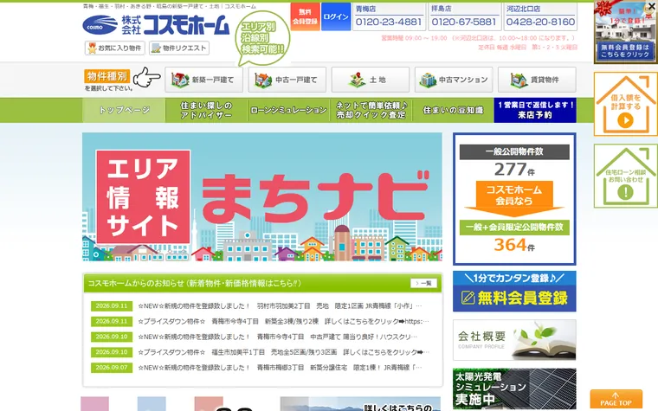
Task: Select 土地 property type
Action: [371, 80]
